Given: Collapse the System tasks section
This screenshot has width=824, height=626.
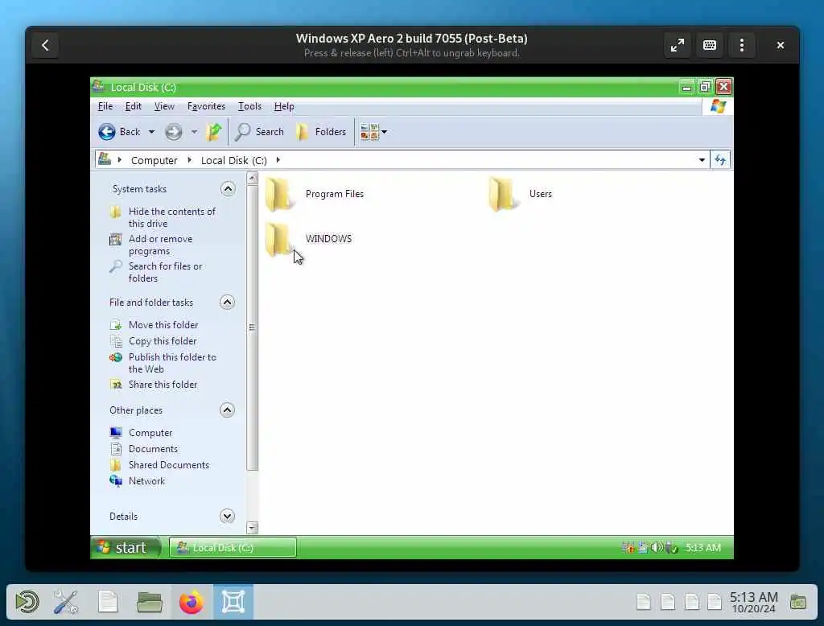Looking at the screenshot, I should tap(228, 189).
